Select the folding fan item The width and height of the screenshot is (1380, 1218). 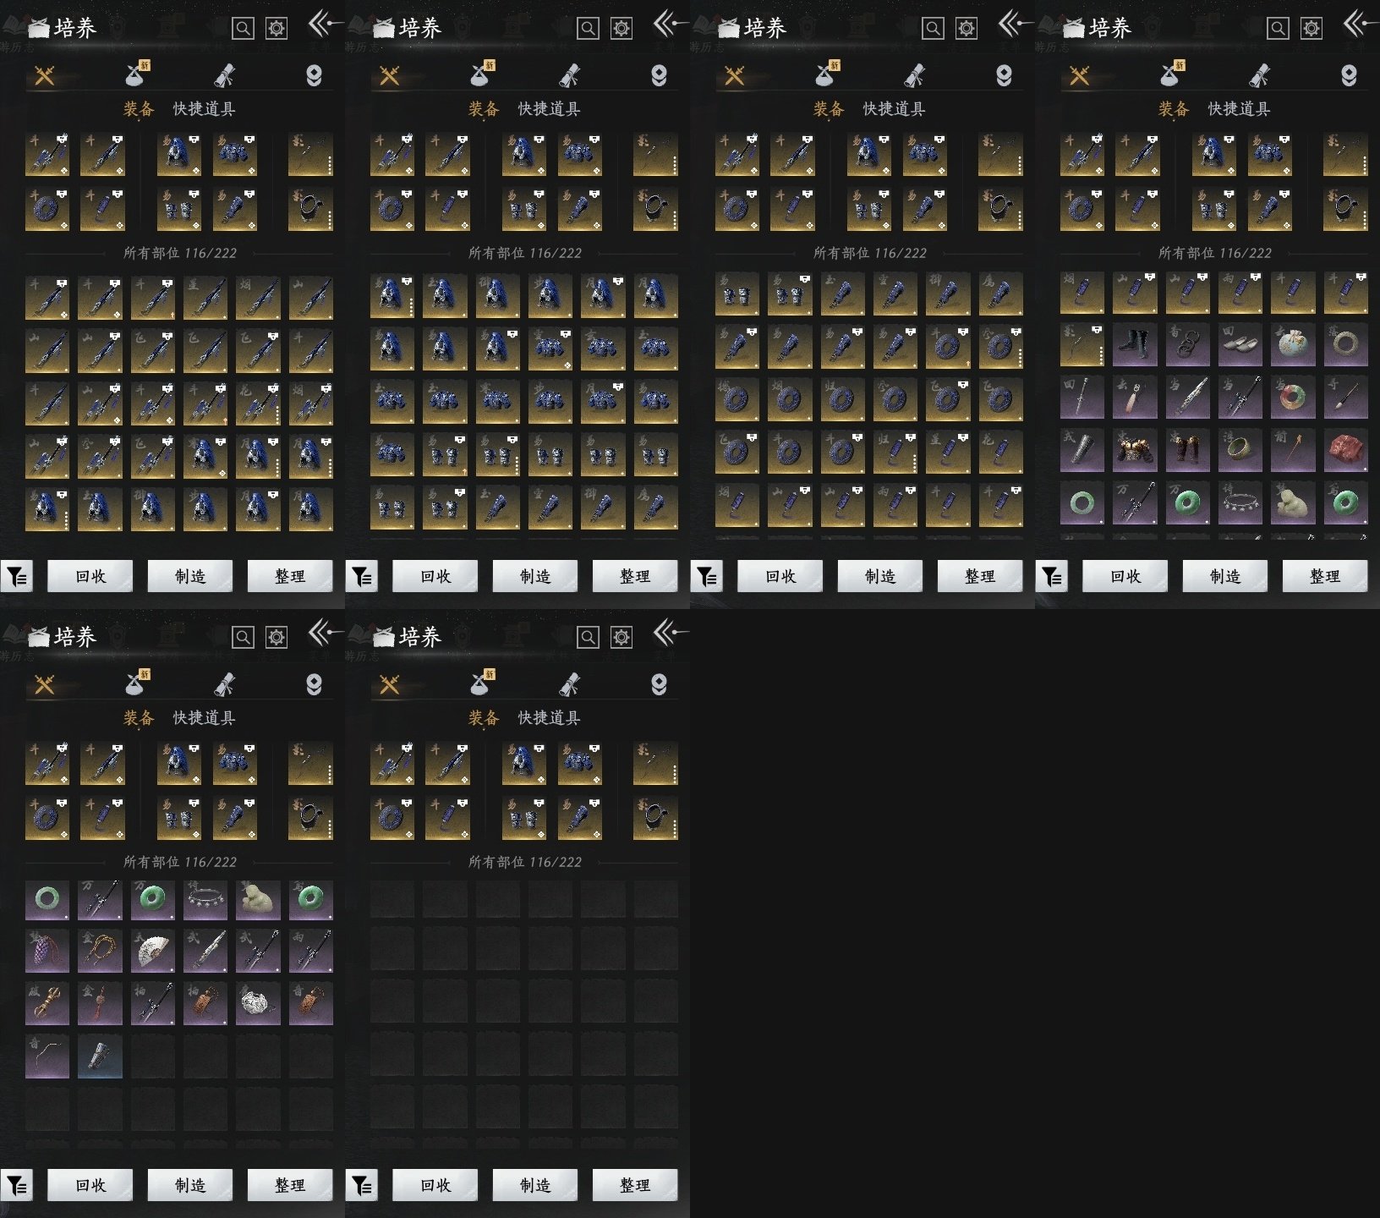(x=152, y=952)
